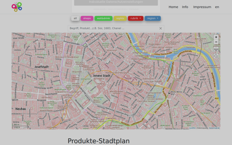Click the Wien Mitte station icon on the map
232x145 pixels.
pyautogui.click(x=169, y=93)
